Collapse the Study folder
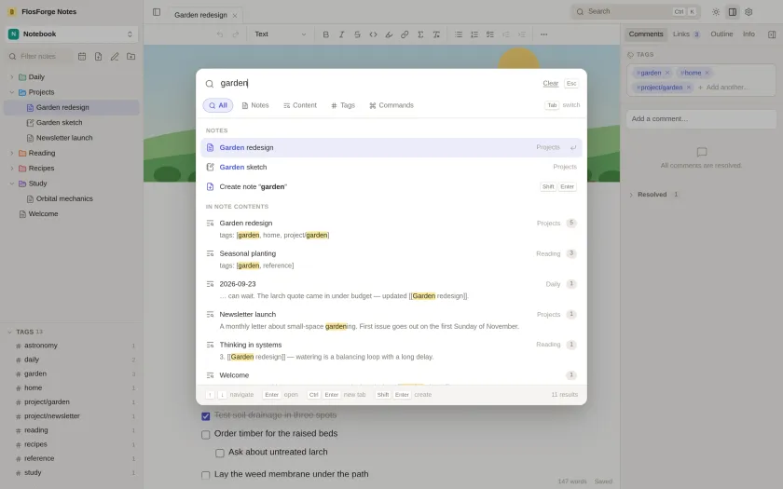This screenshot has width=783, height=489. 11,183
